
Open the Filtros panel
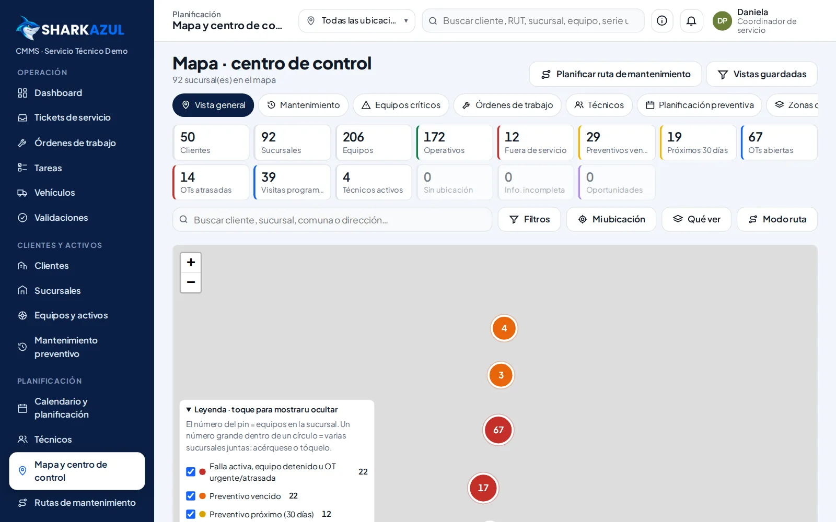point(529,219)
